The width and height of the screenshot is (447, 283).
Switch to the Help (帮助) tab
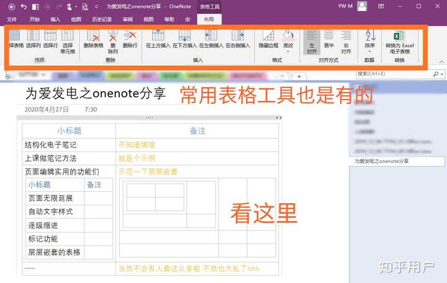click(169, 19)
